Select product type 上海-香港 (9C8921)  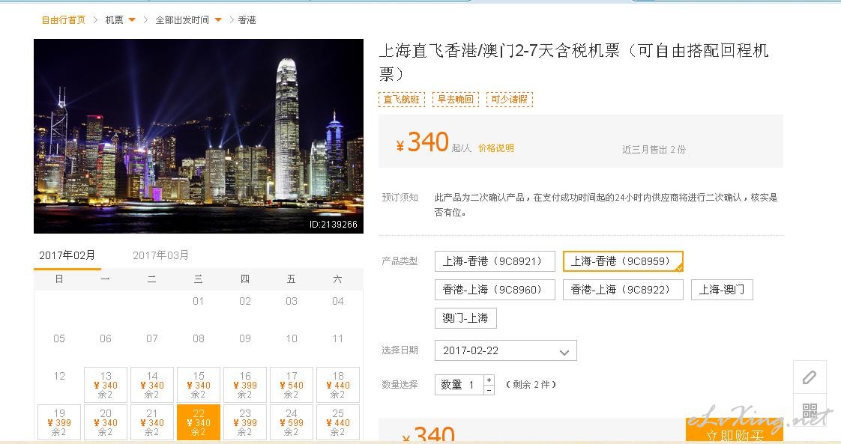(x=495, y=261)
